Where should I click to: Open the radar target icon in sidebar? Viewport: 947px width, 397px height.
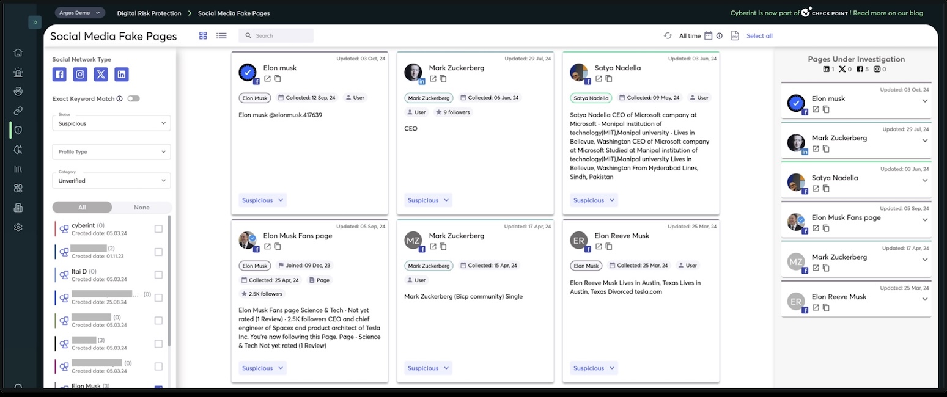click(x=18, y=92)
